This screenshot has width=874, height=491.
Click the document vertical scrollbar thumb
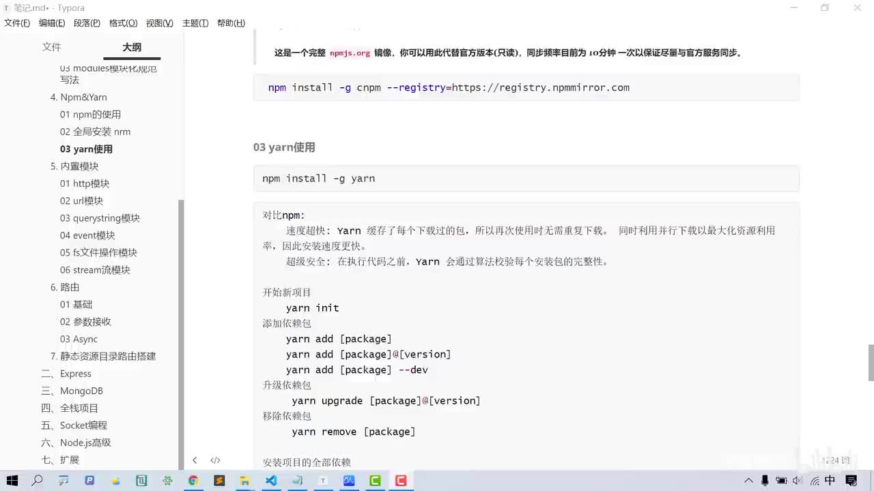click(871, 363)
